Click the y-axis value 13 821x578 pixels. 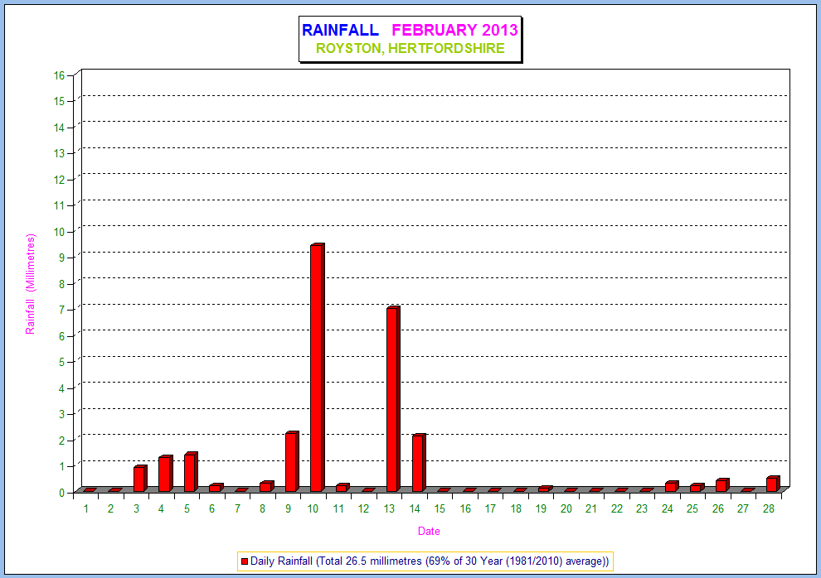coord(59,153)
